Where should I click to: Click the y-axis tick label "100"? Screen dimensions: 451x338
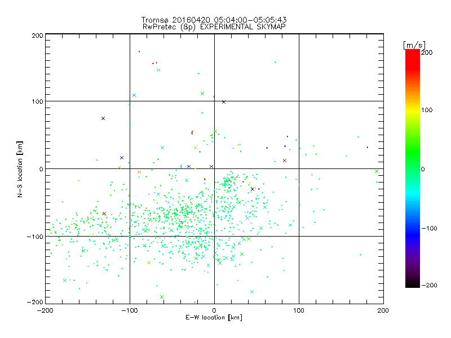tap(37, 101)
